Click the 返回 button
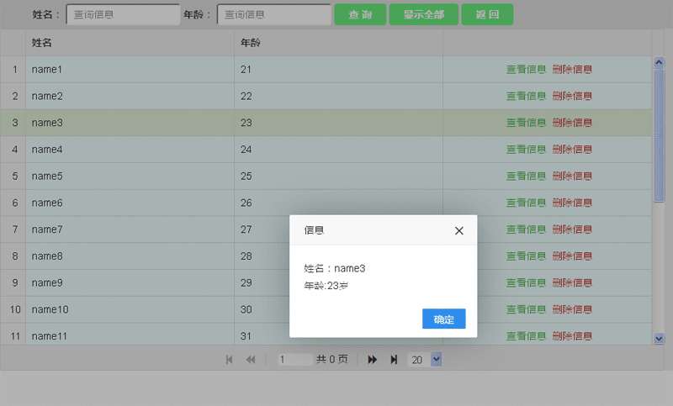 coord(487,15)
